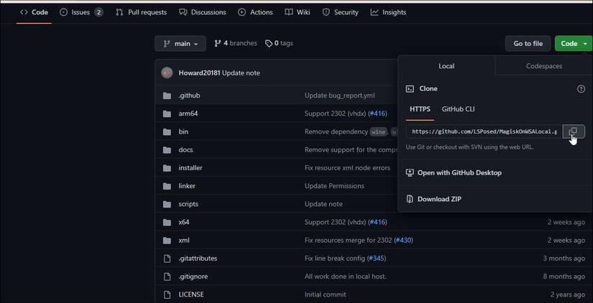Toggle the green Code dropdown button
This screenshot has width=593, height=303.
click(x=573, y=44)
